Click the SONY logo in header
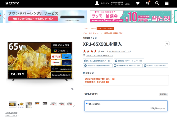The height and width of the screenshot is (119, 177). pyautogui.click(x=12, y=3)
